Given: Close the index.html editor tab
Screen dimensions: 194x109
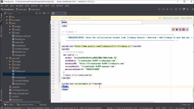Looking at the screenshot, I should [65, 13].
